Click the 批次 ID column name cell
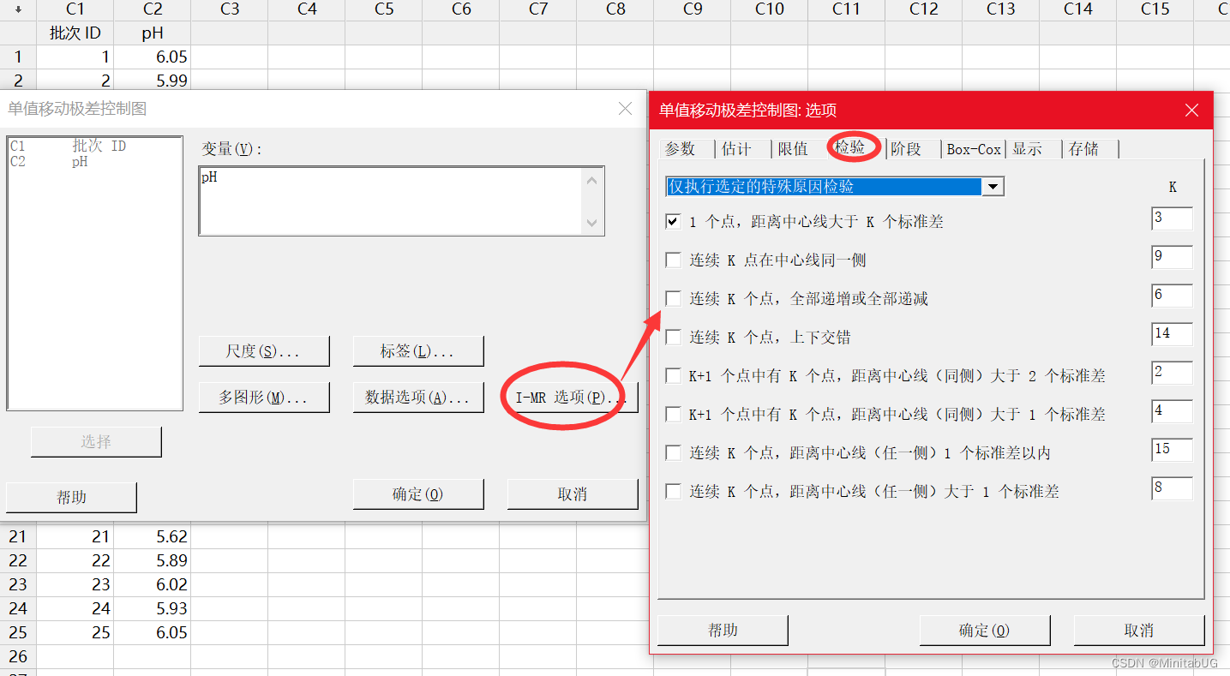 [75, 33]
